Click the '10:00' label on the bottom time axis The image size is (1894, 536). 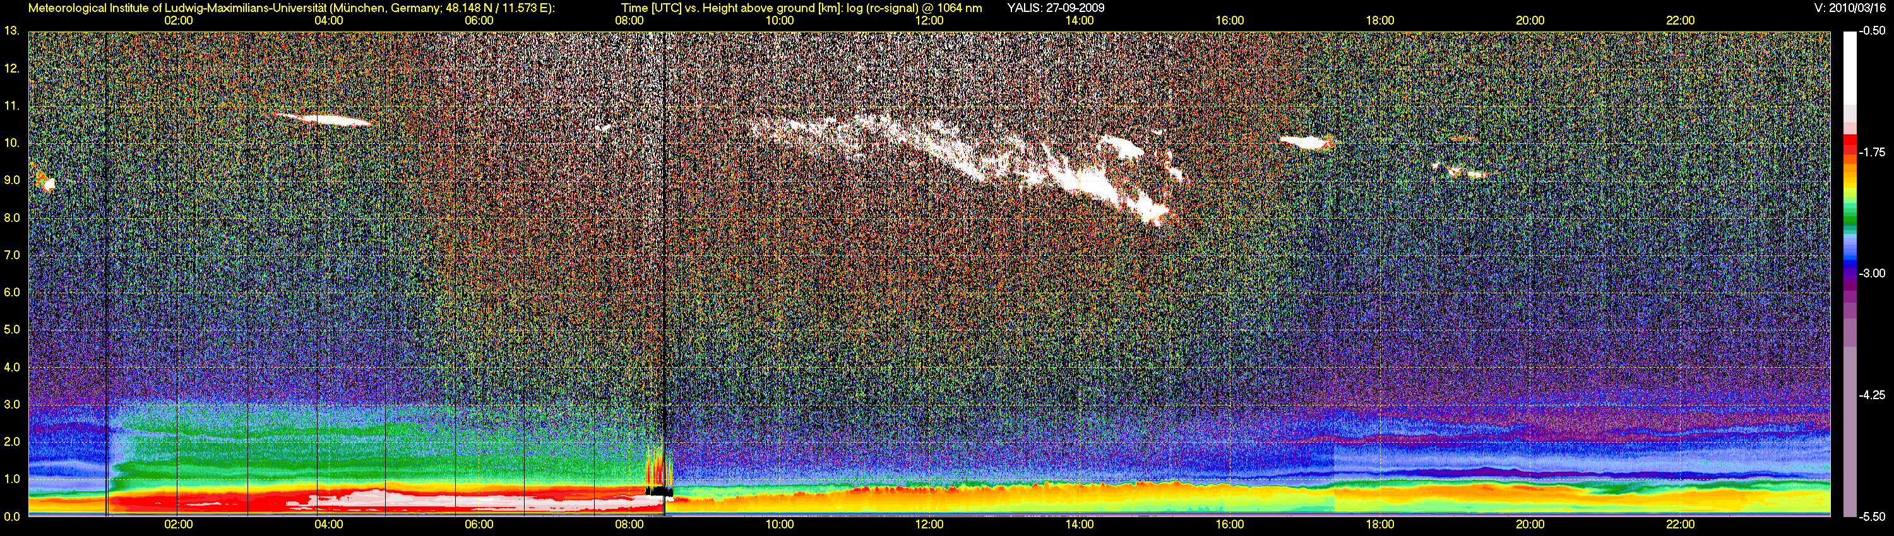tap(779, 524)
